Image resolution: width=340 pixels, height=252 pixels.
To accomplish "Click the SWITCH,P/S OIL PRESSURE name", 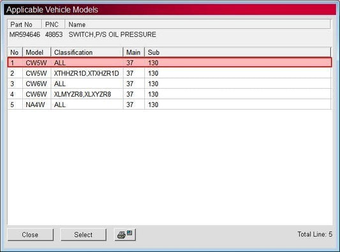I will [112, 34].
